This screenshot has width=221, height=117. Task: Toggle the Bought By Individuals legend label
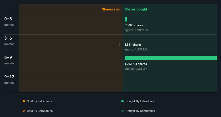[x=140, y=101]
